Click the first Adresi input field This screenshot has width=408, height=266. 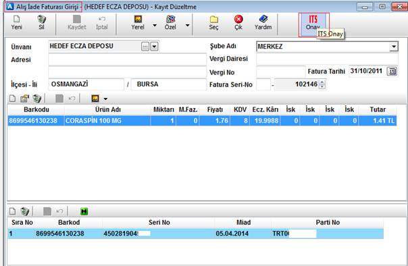click(127, 59)
